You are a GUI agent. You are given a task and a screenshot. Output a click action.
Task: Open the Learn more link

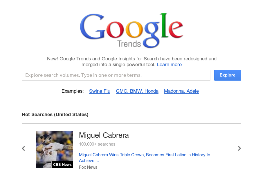tap(169, 65)
